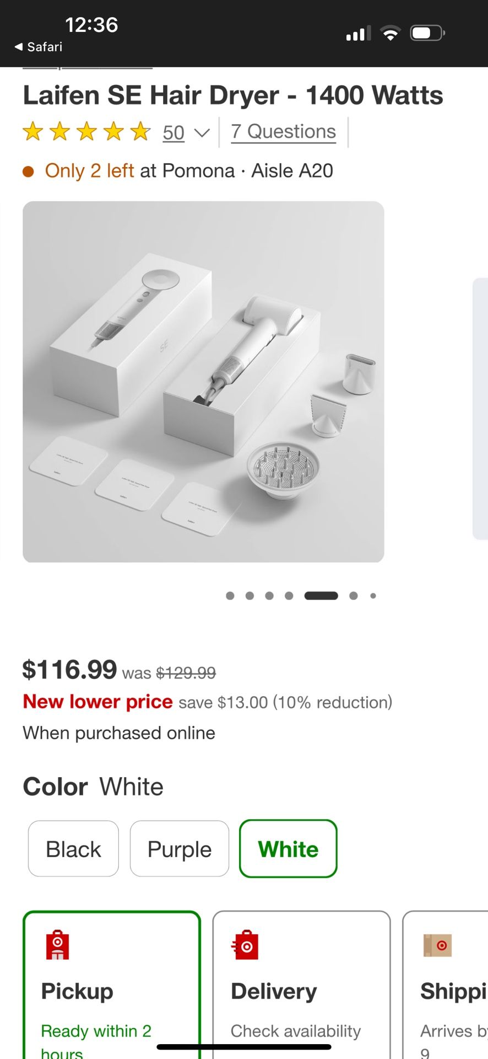Screen dimensions: 488x1059
Task: Tap the battery status icon
Action: click(427, 34)
